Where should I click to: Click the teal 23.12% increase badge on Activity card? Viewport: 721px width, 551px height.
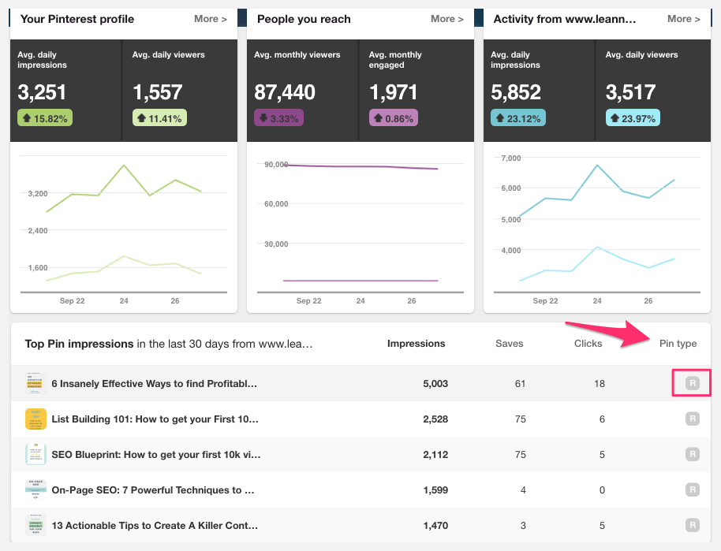pos(517,118)
